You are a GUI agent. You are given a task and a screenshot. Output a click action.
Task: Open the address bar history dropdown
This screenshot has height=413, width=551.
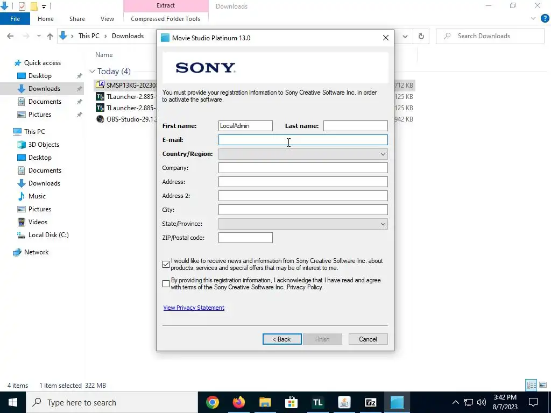point(405,36)
